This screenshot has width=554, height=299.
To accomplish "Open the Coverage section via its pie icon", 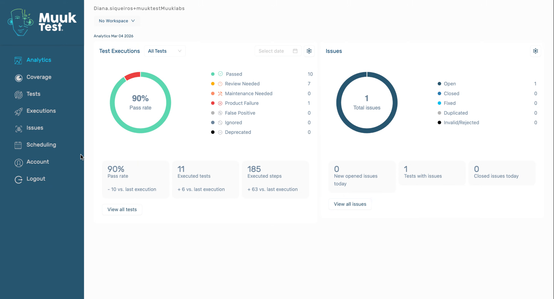I will coord(18,78).
